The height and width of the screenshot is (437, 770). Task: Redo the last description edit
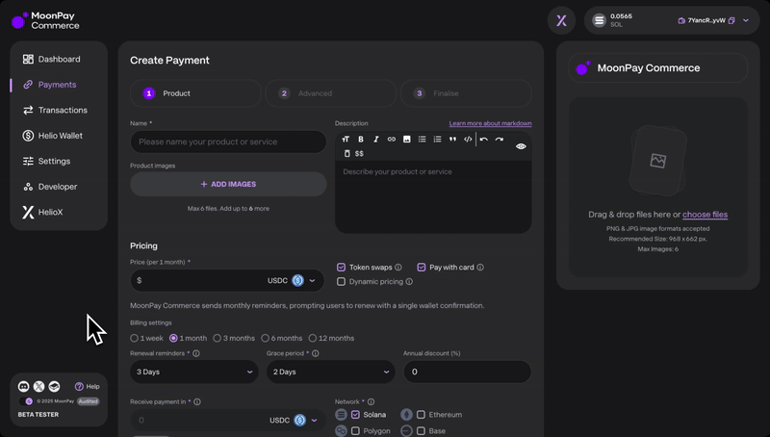tap(499, 140)
